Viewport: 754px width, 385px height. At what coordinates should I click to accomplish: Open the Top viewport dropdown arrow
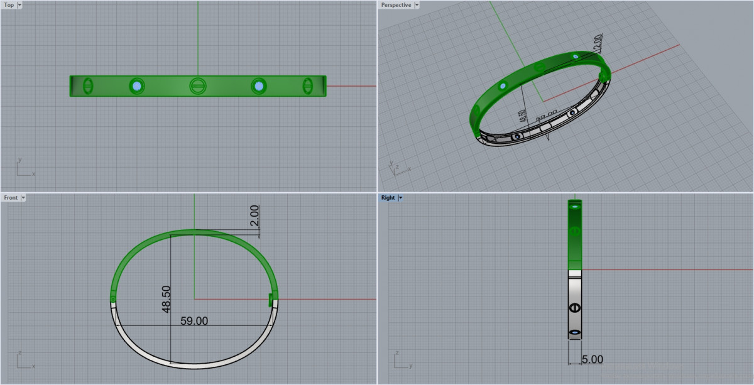(19, 5)
